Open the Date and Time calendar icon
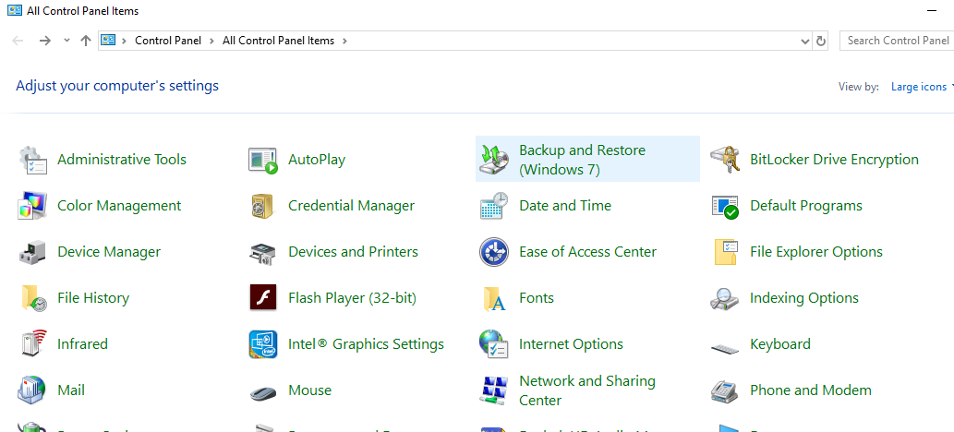This screenshot has height=432, width=954. pyautogui.click(x=494, y=206)
